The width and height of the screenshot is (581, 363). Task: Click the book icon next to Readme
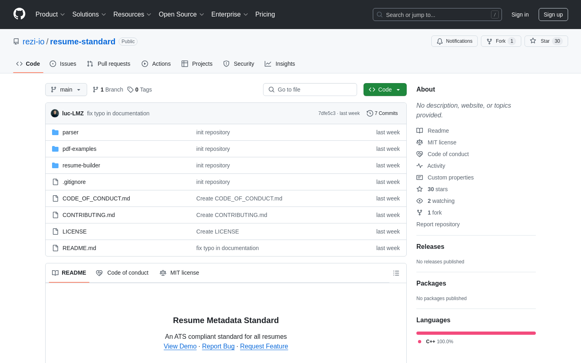click(x=420, y=131)
